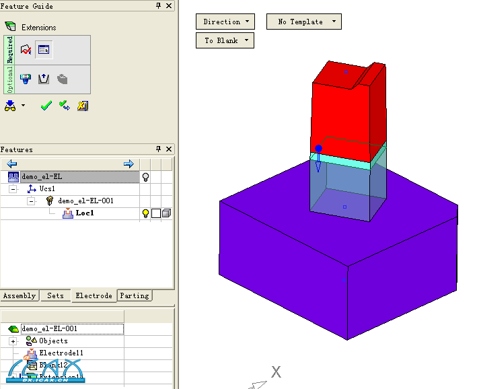This screenshot has width=477, height=389.
Task: Switch to the Assembly tab
Action: [20, 295]
